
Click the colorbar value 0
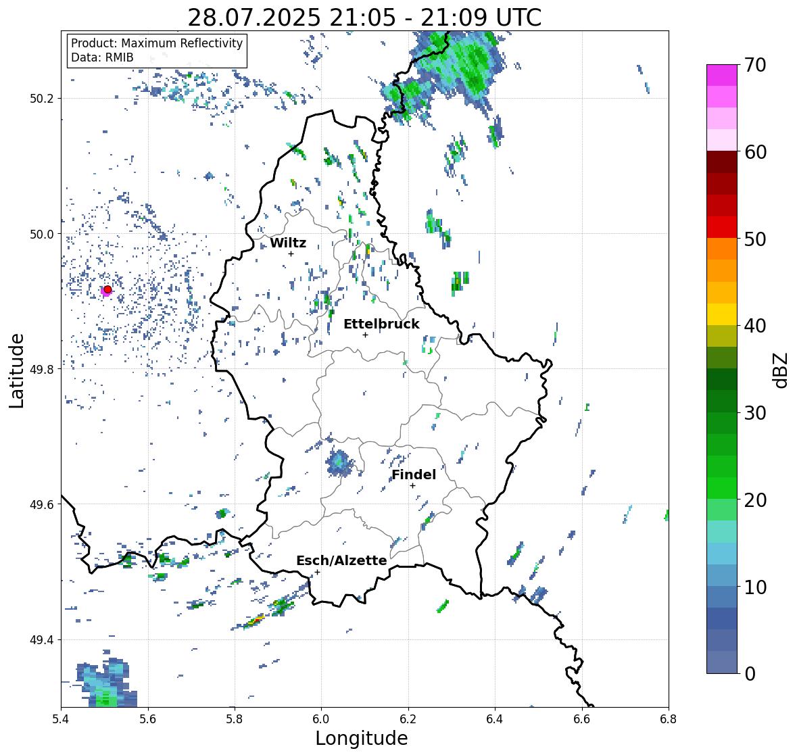pyautogui.click(x=750, y=674)
